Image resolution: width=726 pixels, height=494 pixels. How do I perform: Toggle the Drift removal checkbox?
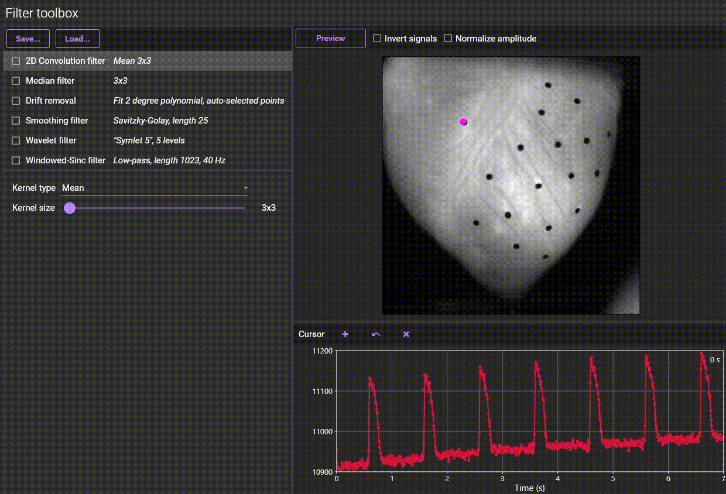pos(16,101)
